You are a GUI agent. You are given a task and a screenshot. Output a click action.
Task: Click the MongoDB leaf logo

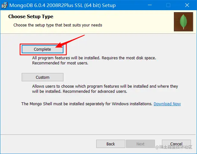click(183, 22)
